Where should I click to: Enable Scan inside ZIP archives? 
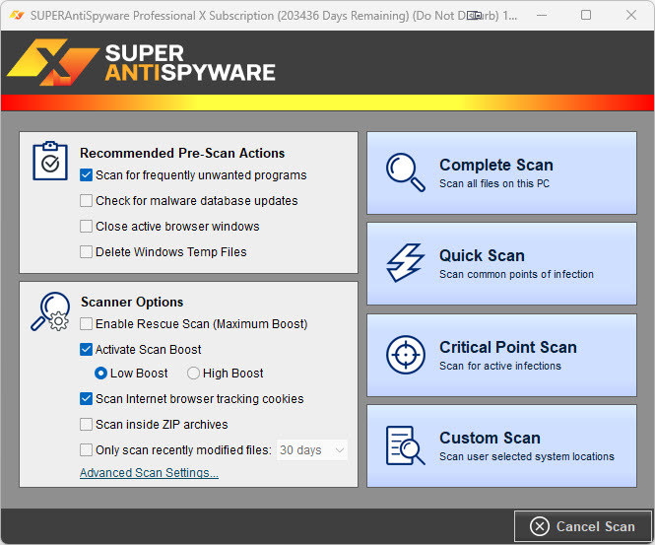(x=87, y=425)
